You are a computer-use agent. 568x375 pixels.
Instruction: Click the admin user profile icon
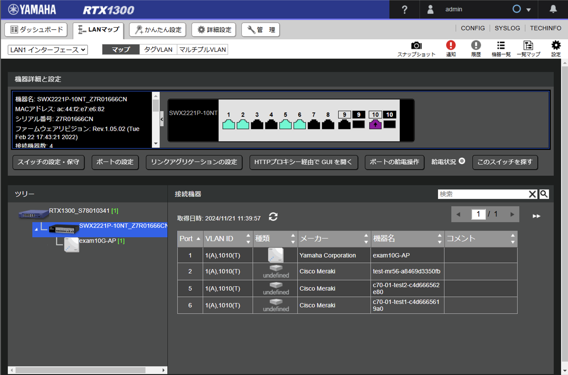430,9
